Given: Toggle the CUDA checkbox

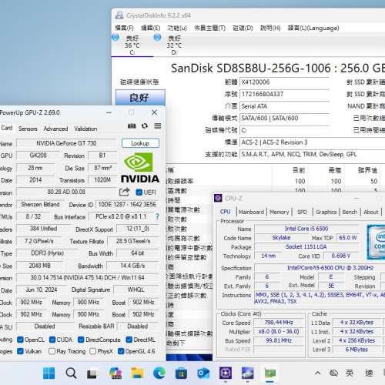Looking at the screenshot, I should point(52,340).
